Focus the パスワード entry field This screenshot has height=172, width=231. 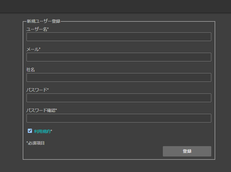tap(119, 98)
